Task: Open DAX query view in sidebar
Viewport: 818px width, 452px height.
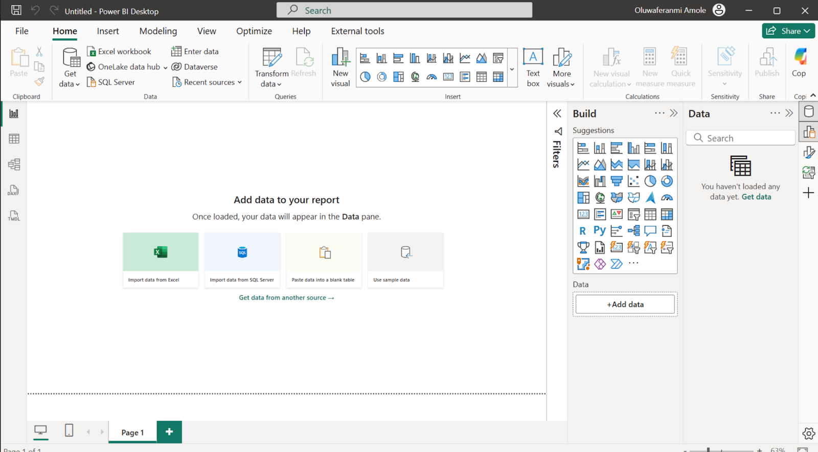Action: [x=14, y=190]
